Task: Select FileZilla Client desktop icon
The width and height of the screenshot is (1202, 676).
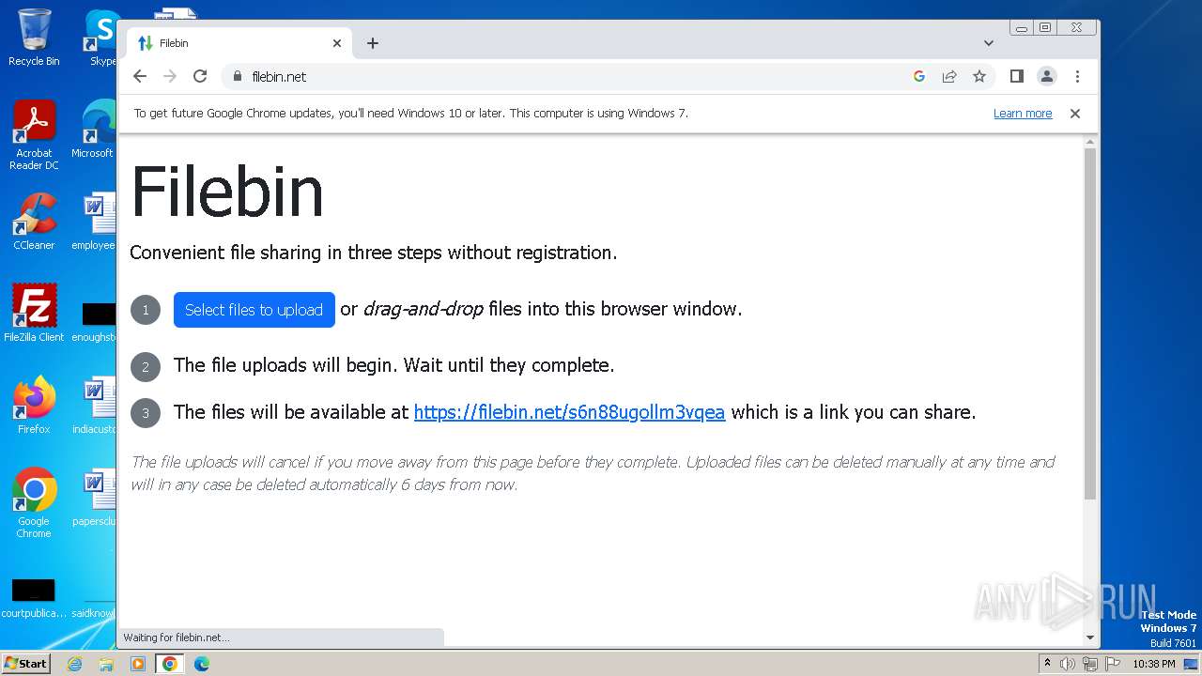Action: click(x=34, y=314)
